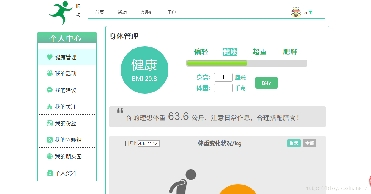371x194 pixels.
Task: Click the gray person figure in chart
Action: [183, 182]
